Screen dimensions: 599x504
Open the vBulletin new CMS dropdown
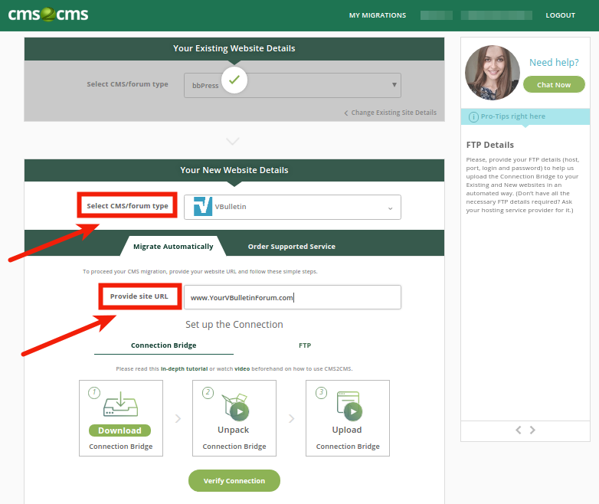pyautogui.click(x=293, y=207)
